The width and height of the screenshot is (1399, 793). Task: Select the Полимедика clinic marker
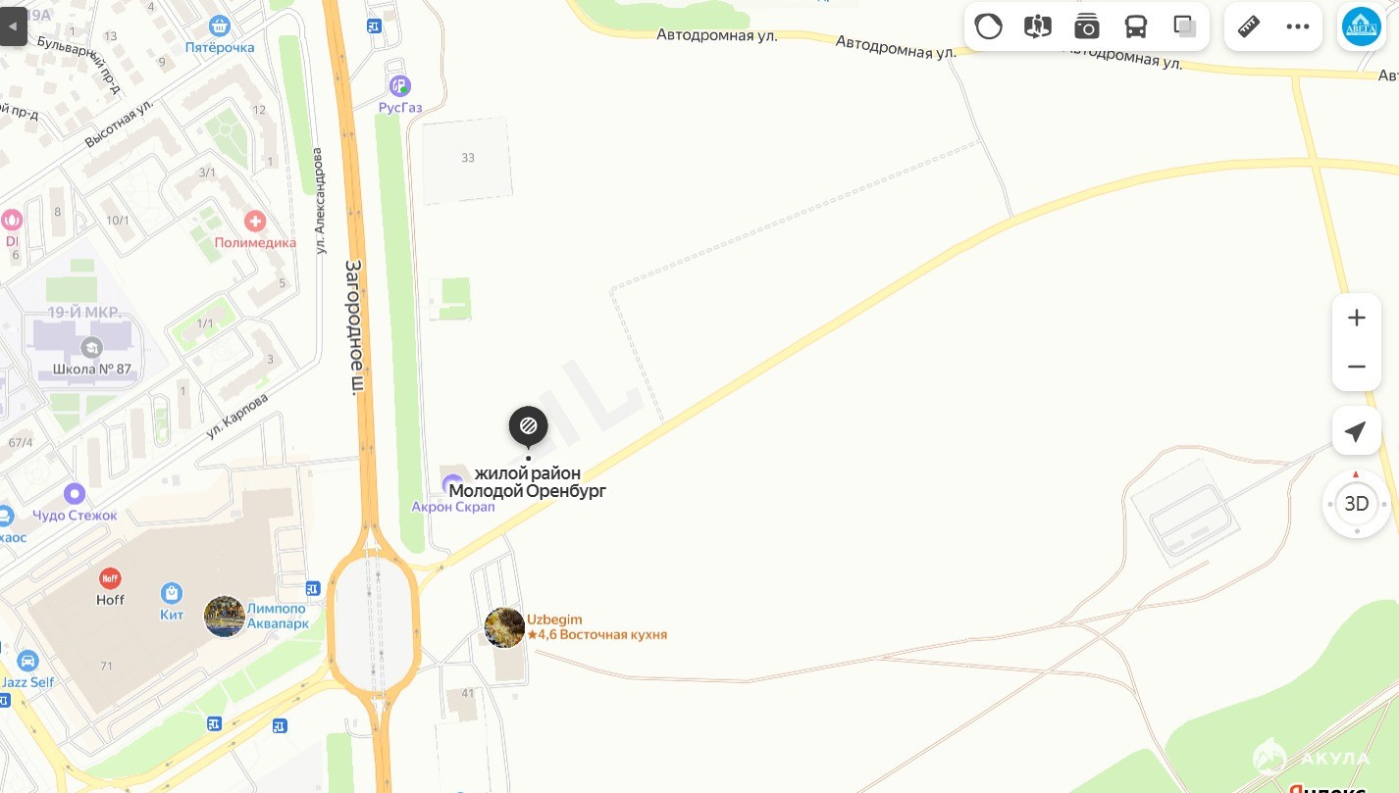click(x=255, y=221)
